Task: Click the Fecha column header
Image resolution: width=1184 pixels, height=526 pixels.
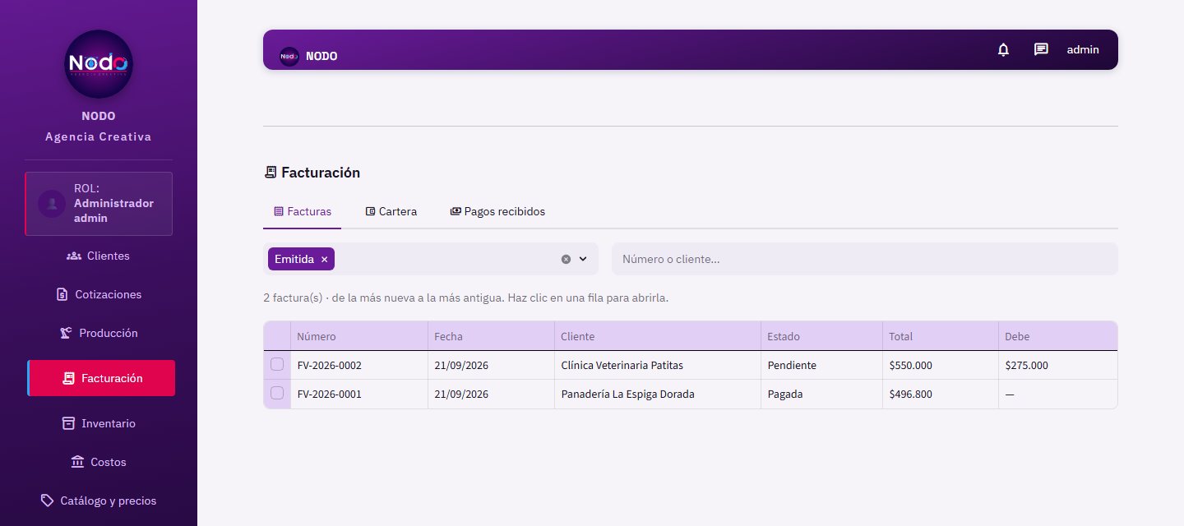Action: (x=491, y=336)
